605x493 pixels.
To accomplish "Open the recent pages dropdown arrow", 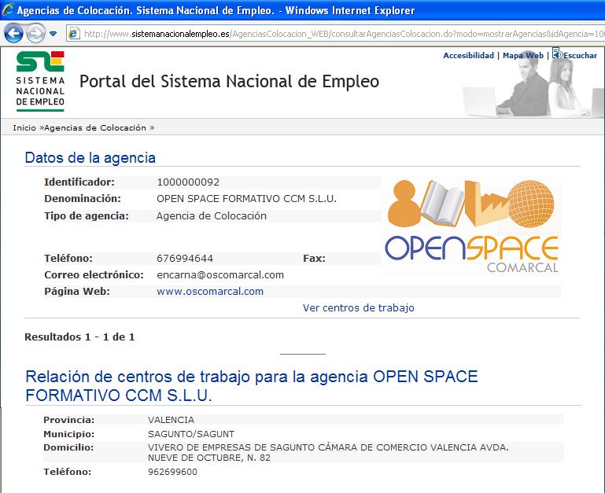I will [53, 34].
